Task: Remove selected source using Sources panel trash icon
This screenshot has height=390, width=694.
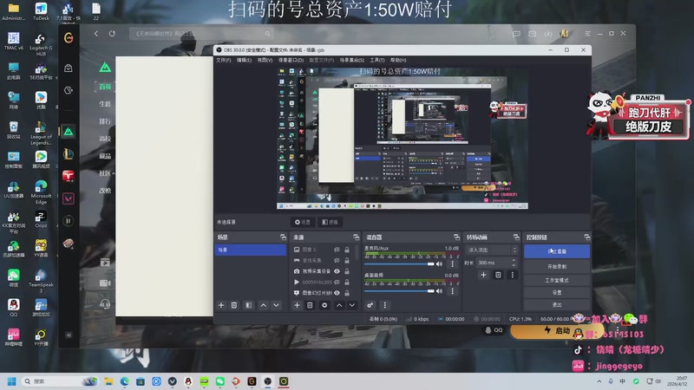Action: [x=310, y=305]
